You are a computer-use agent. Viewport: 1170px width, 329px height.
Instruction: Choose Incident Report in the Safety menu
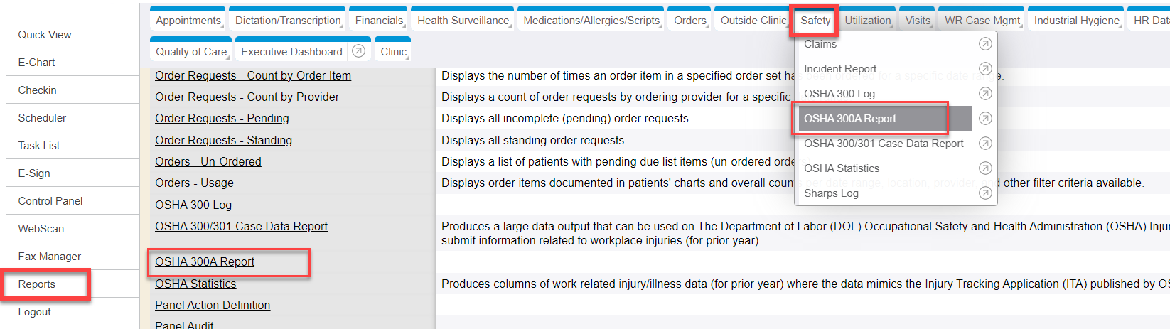(840, 69)
